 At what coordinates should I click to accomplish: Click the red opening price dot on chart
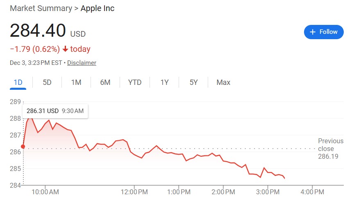pyautogui.click(x=23, y=147)
